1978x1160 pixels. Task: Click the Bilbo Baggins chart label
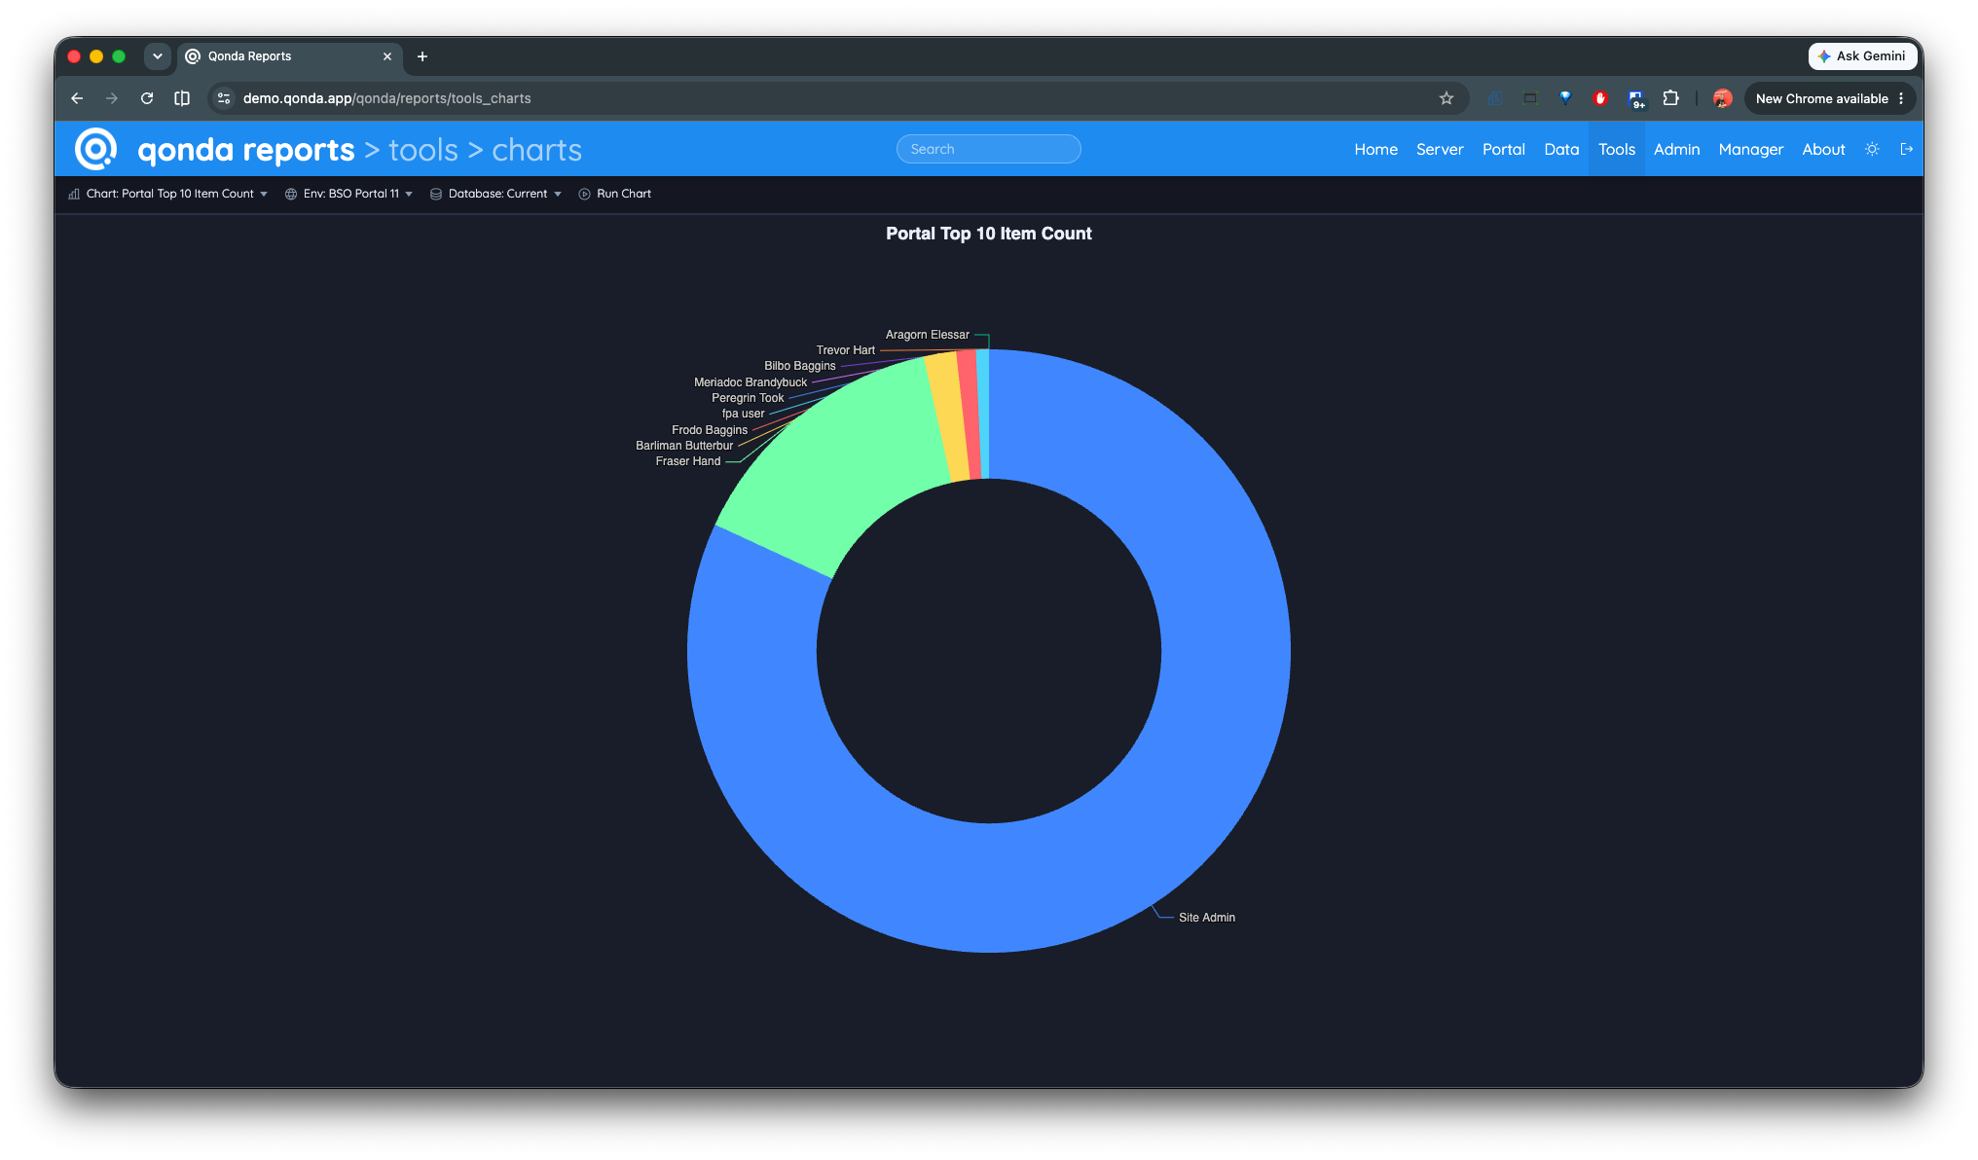click(799, 366)
